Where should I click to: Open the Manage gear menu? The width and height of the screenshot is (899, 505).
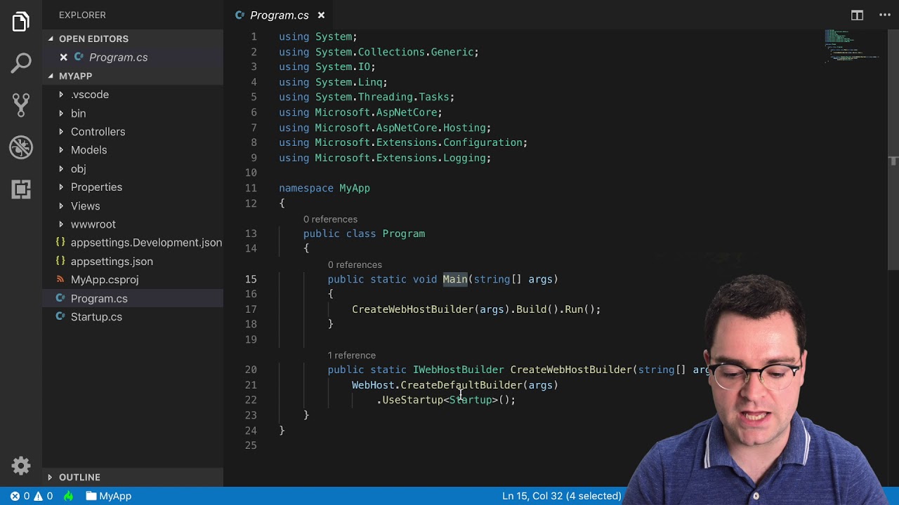21,466
